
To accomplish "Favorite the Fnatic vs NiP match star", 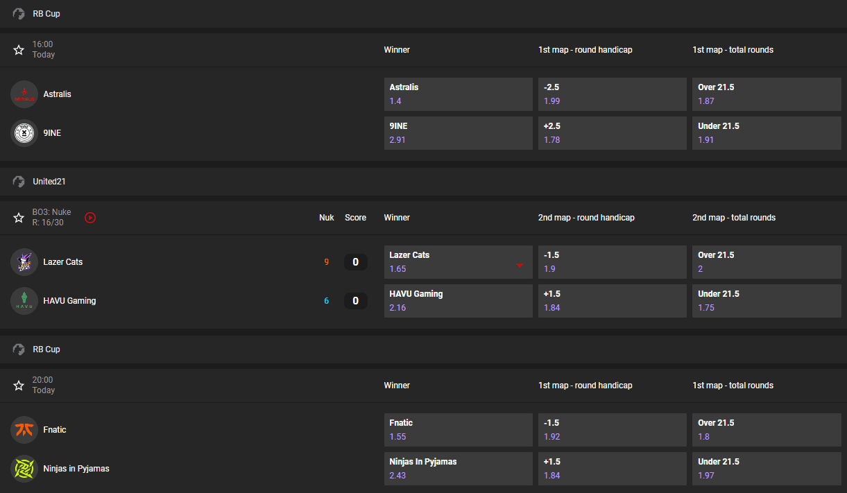I will [19, 386].
